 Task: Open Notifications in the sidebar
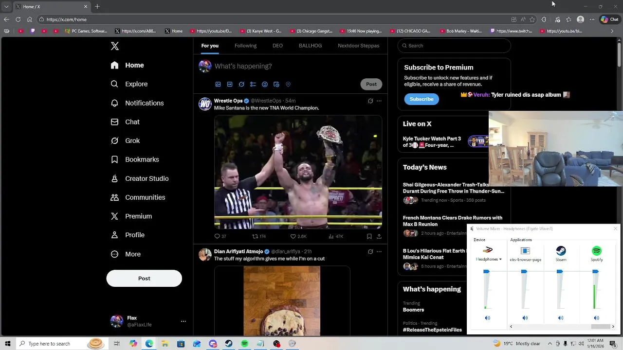point(137,103)
